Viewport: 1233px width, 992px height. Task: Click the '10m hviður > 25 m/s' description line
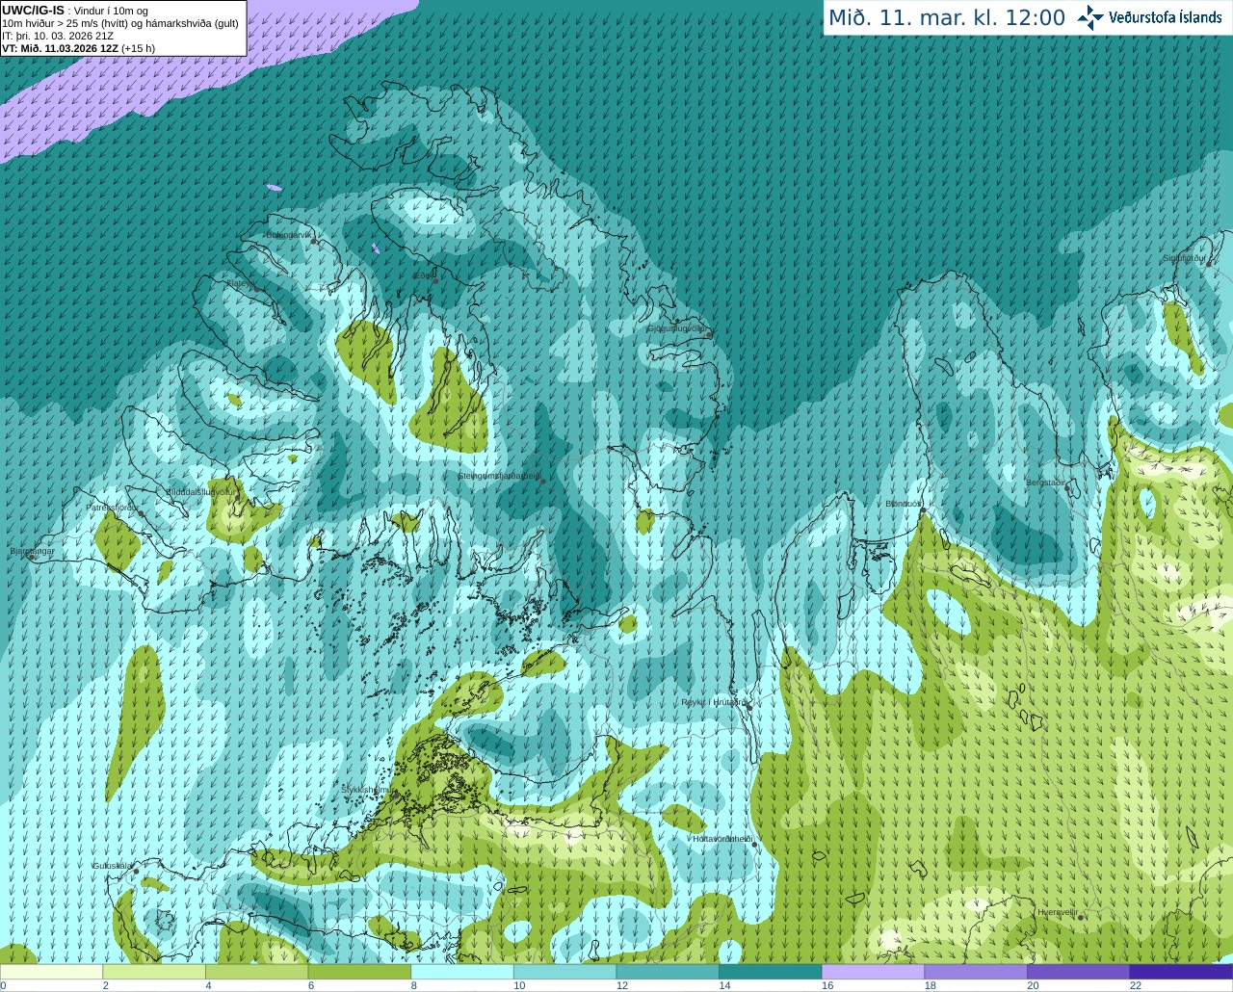120,23
